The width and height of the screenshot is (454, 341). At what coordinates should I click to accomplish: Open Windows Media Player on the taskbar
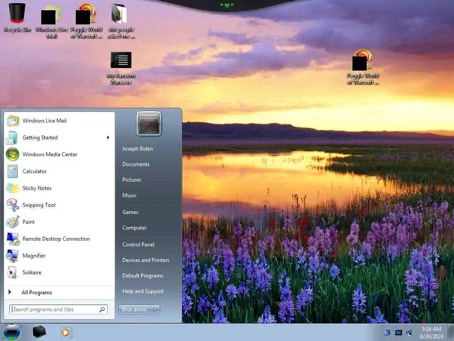(x=66, y=332)
